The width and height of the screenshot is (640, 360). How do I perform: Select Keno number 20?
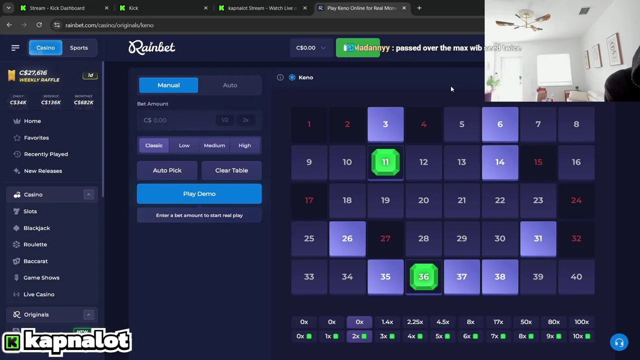[x=423, y=200]
